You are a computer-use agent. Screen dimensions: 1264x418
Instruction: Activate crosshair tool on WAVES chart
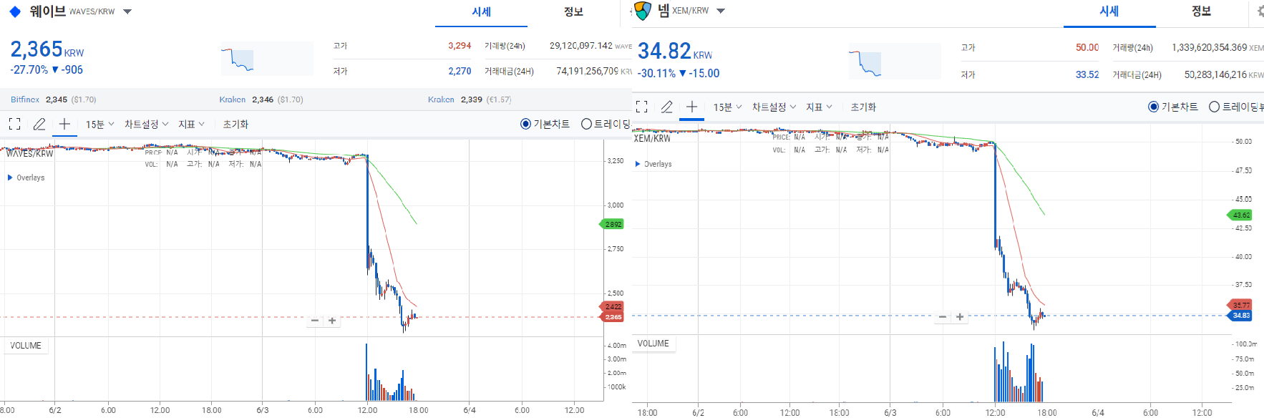64,124
